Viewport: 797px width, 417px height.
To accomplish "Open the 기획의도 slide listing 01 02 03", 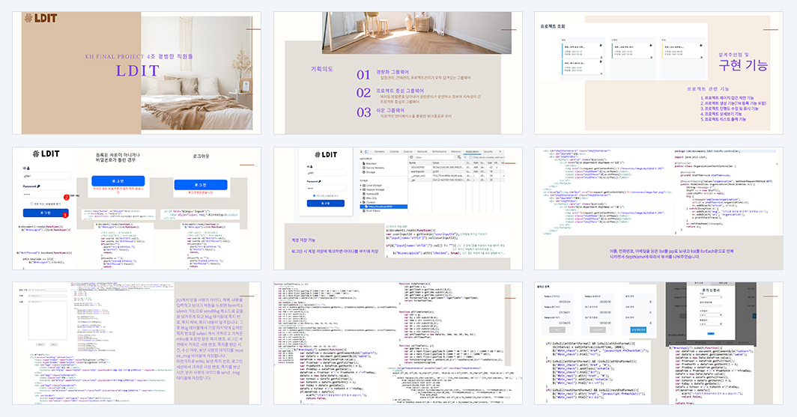I will coord(398,73).
